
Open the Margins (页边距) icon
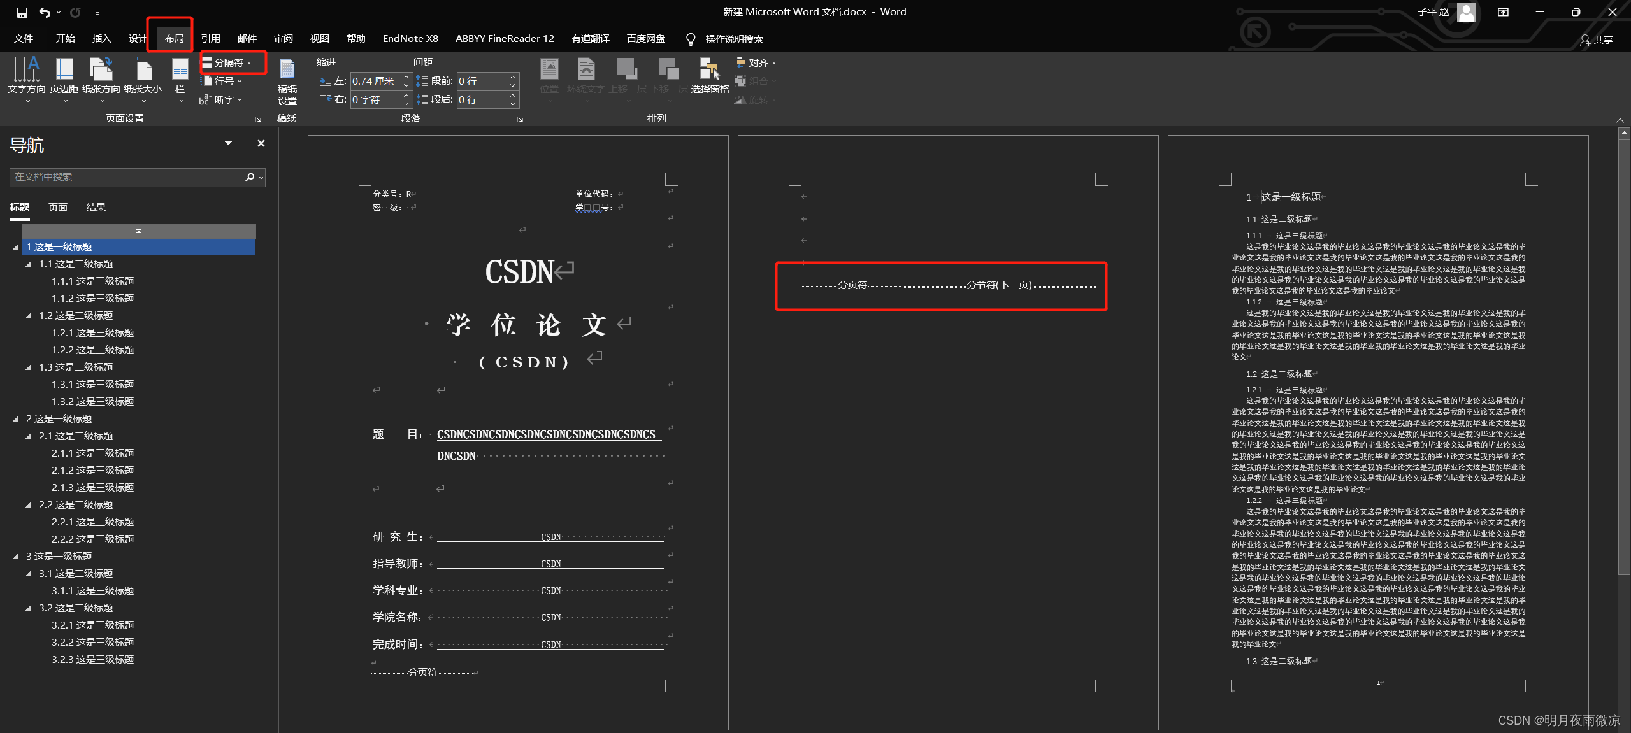tap(64, 70)
